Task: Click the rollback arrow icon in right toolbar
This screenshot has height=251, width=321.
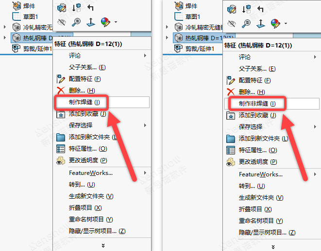Action: coord(260,9)
